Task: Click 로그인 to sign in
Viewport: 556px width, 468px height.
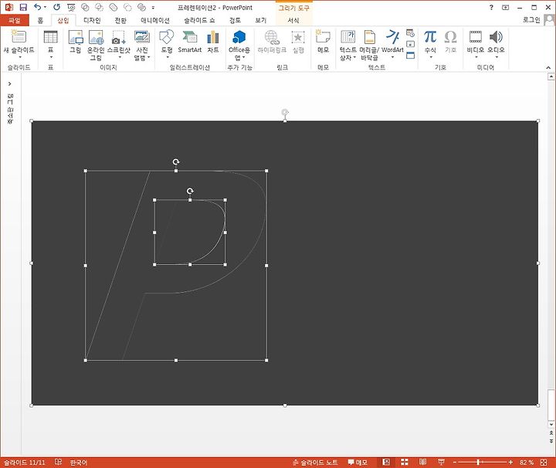Action: pyautogui.click(x=531, y=20)
